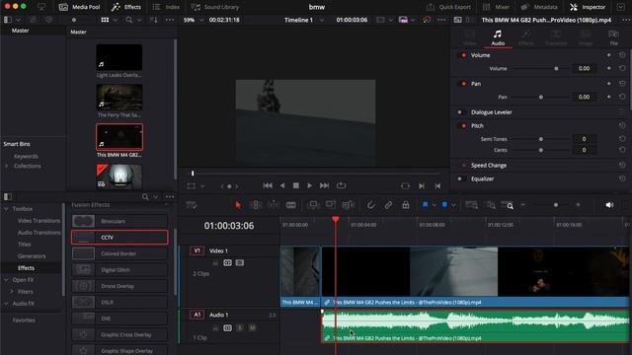Click the Cents value field
632x355 pixels.
coord(584,150)
